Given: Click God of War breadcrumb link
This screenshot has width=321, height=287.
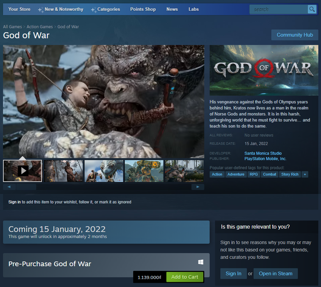Looking at the screenshot, I should point(68,27).
